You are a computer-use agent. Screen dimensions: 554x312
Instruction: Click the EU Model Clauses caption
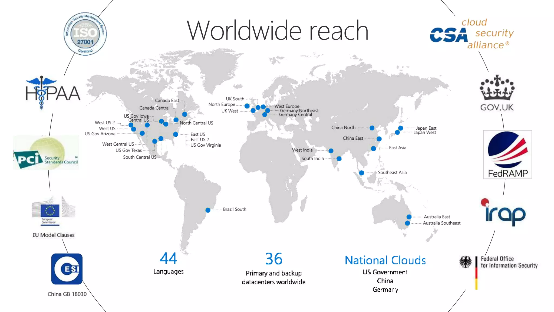click(x=53, y=235)
